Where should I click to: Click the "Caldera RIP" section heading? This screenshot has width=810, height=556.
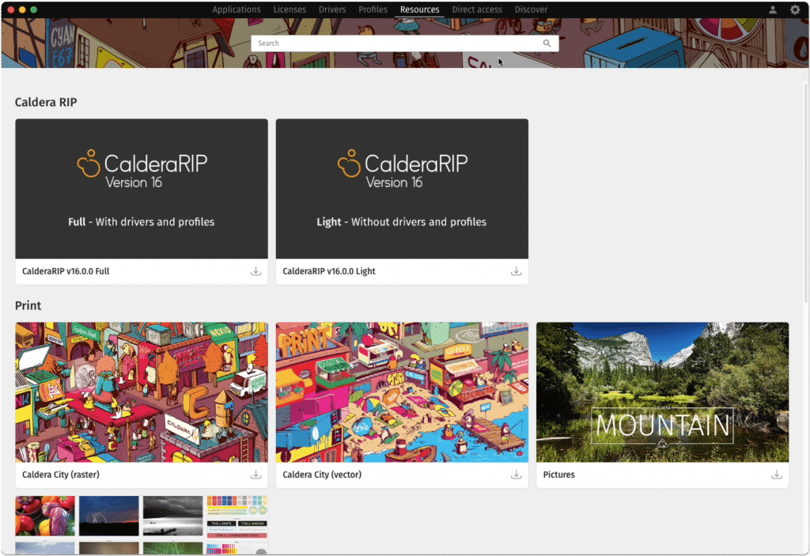[46, 102]
